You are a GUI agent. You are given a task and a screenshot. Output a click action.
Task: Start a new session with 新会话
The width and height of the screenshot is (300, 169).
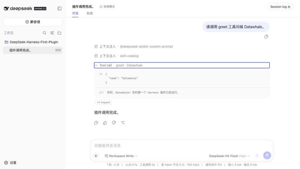33,22
